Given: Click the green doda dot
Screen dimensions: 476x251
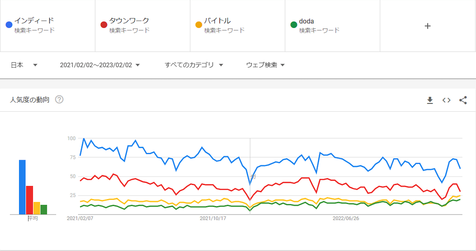Looking at the screenshot, I should [x=294, y=25].
